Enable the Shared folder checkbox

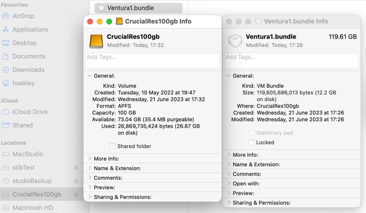click(x=113, y=146)
